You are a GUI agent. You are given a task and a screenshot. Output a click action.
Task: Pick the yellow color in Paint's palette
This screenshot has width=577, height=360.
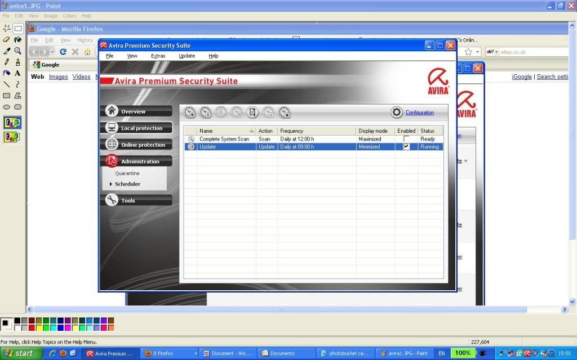tap(39, 328)
